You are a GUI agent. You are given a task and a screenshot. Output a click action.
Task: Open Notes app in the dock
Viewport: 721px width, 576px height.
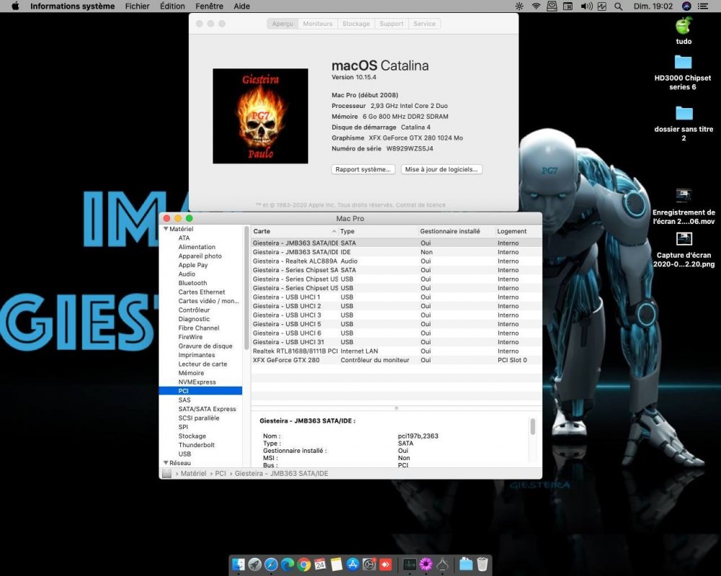[x=337, y=564]
